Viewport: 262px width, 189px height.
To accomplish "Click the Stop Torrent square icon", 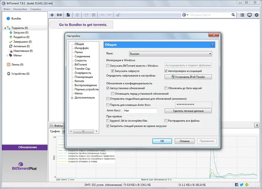I will (94, 15).
